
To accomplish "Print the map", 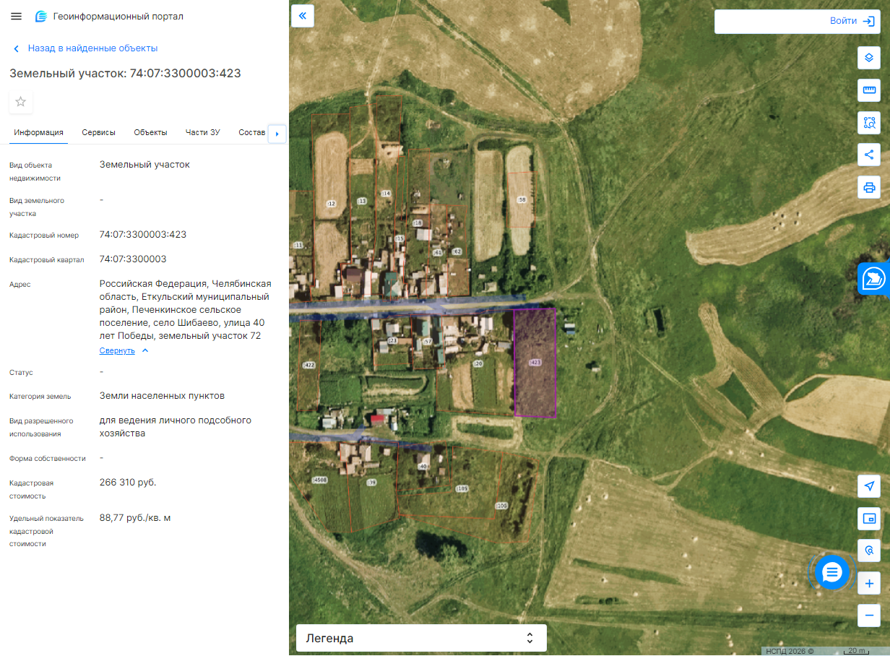I will click(869, 187).
